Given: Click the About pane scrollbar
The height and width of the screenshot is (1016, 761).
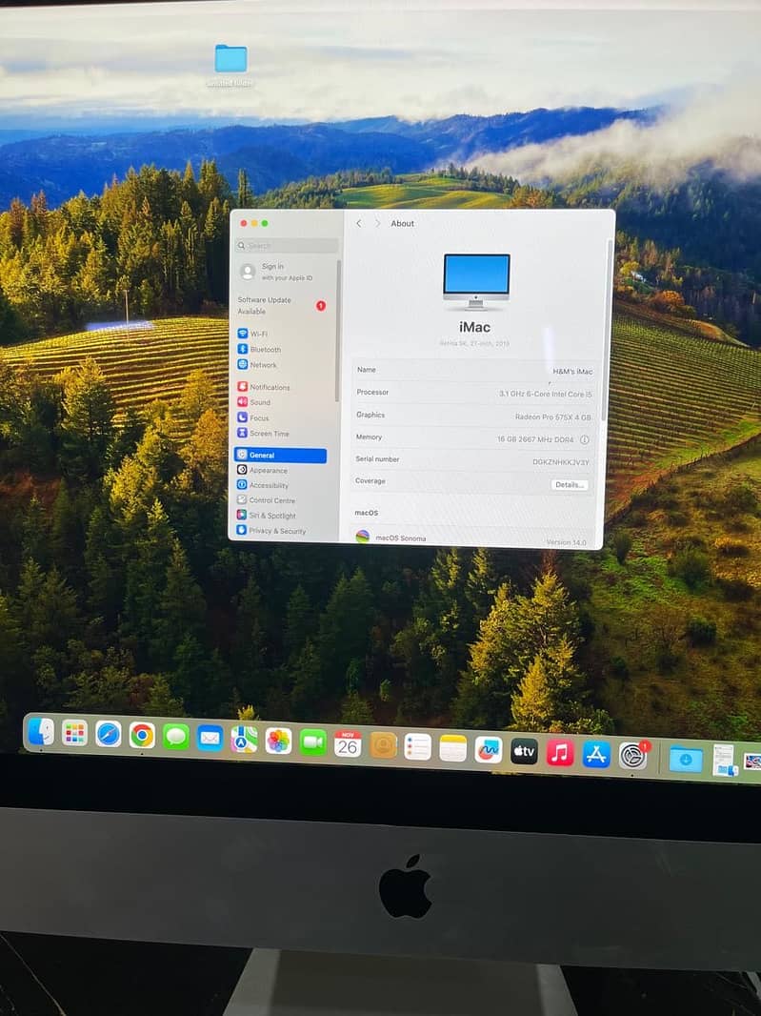Looking at the screenshot, I should click(x=607, y=331).
